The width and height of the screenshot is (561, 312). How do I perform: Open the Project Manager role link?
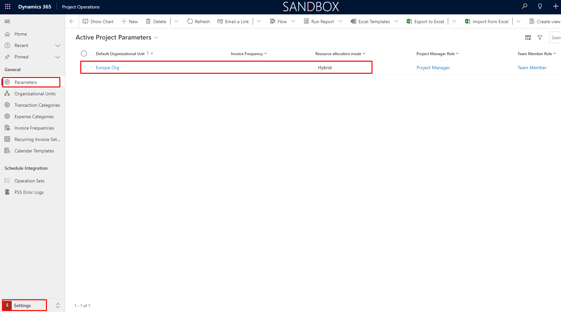pyautogui.click(x=433, y=68)
